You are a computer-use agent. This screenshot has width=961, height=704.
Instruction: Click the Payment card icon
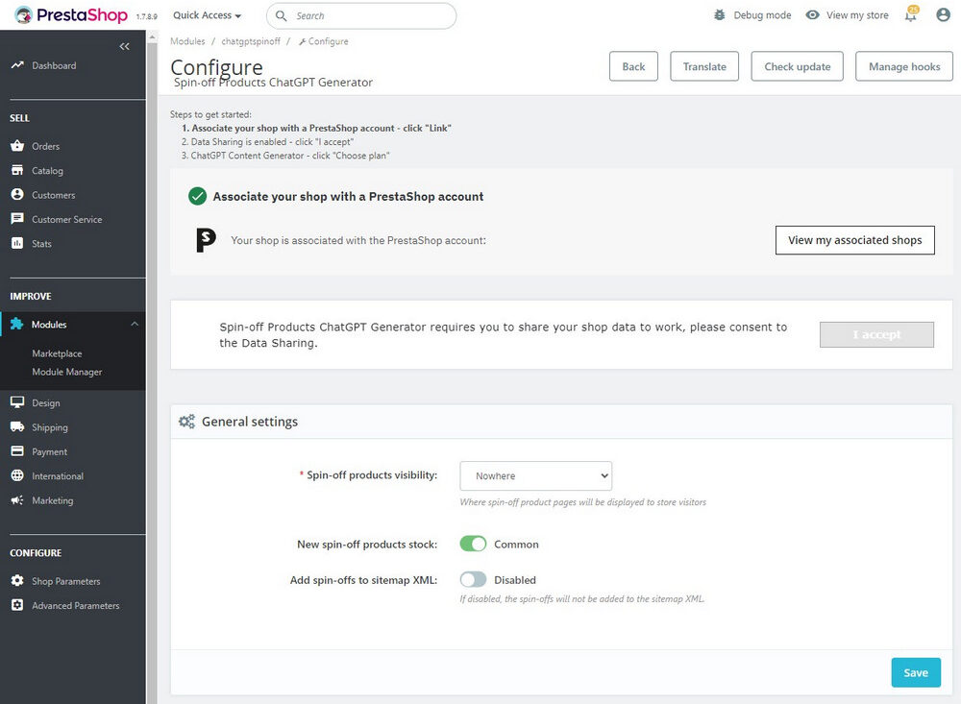point(17,451)
